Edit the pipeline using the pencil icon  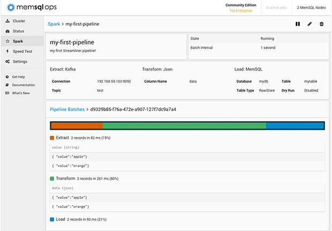[x=310, y=24]
